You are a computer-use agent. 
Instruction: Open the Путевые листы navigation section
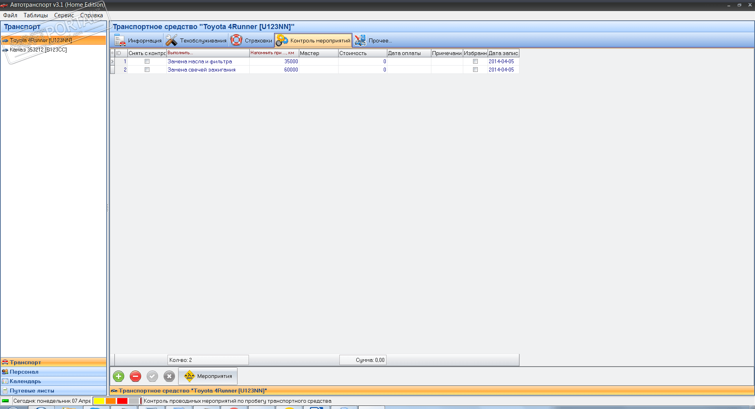(53, 391)
